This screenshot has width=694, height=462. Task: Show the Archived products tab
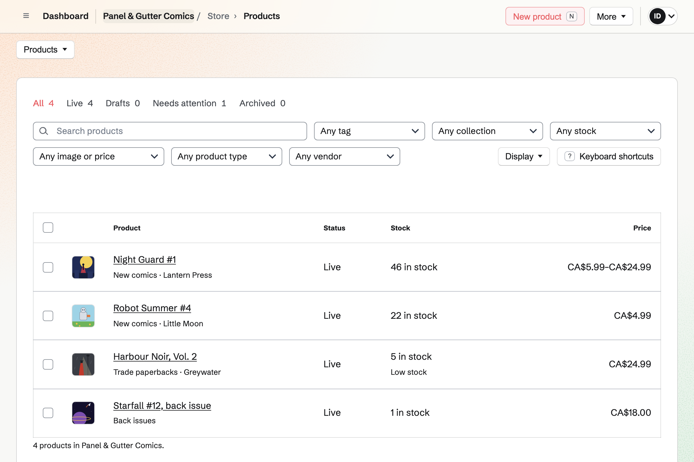(x=262, y=103)
